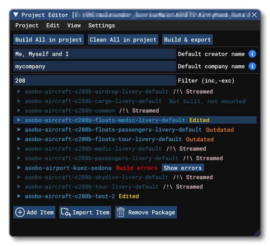
Task: Expand c208b-floats-medic-livery-default package
Action: pyautogui.click(x=19, y=120)
